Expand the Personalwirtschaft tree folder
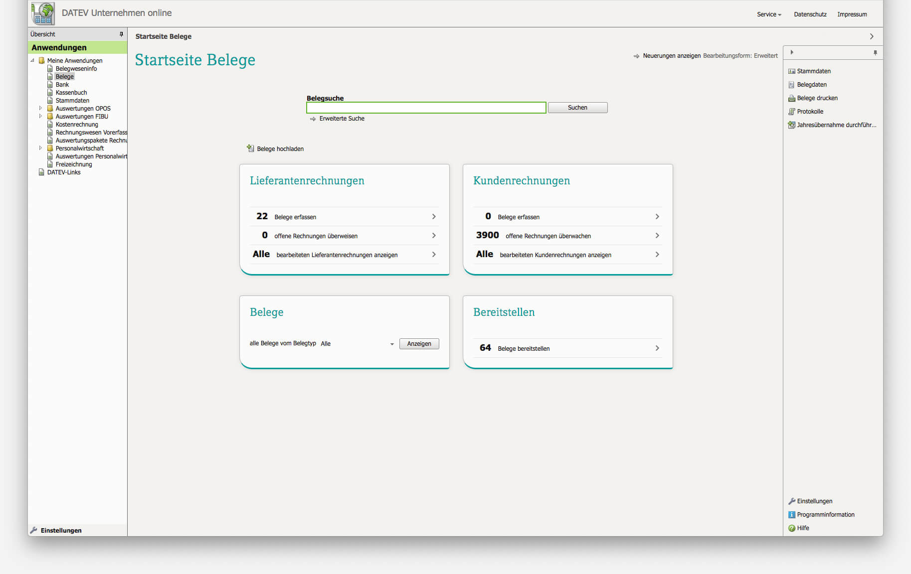Screen dimensions: 911x574 pyautogui.click(x=40, y=148)
